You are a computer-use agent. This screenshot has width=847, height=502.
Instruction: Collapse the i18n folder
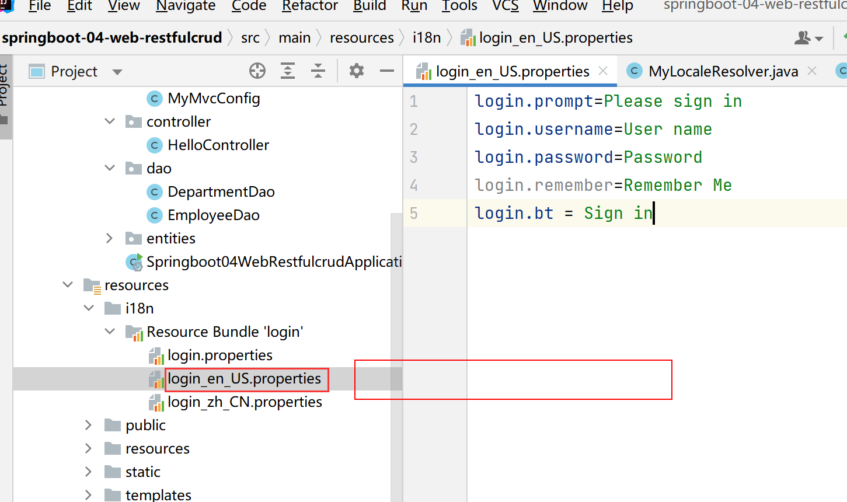coord(89,308)
